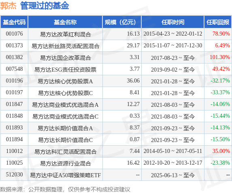
Task: Click the 基金代码 column header
Action: tap(14, 22)
